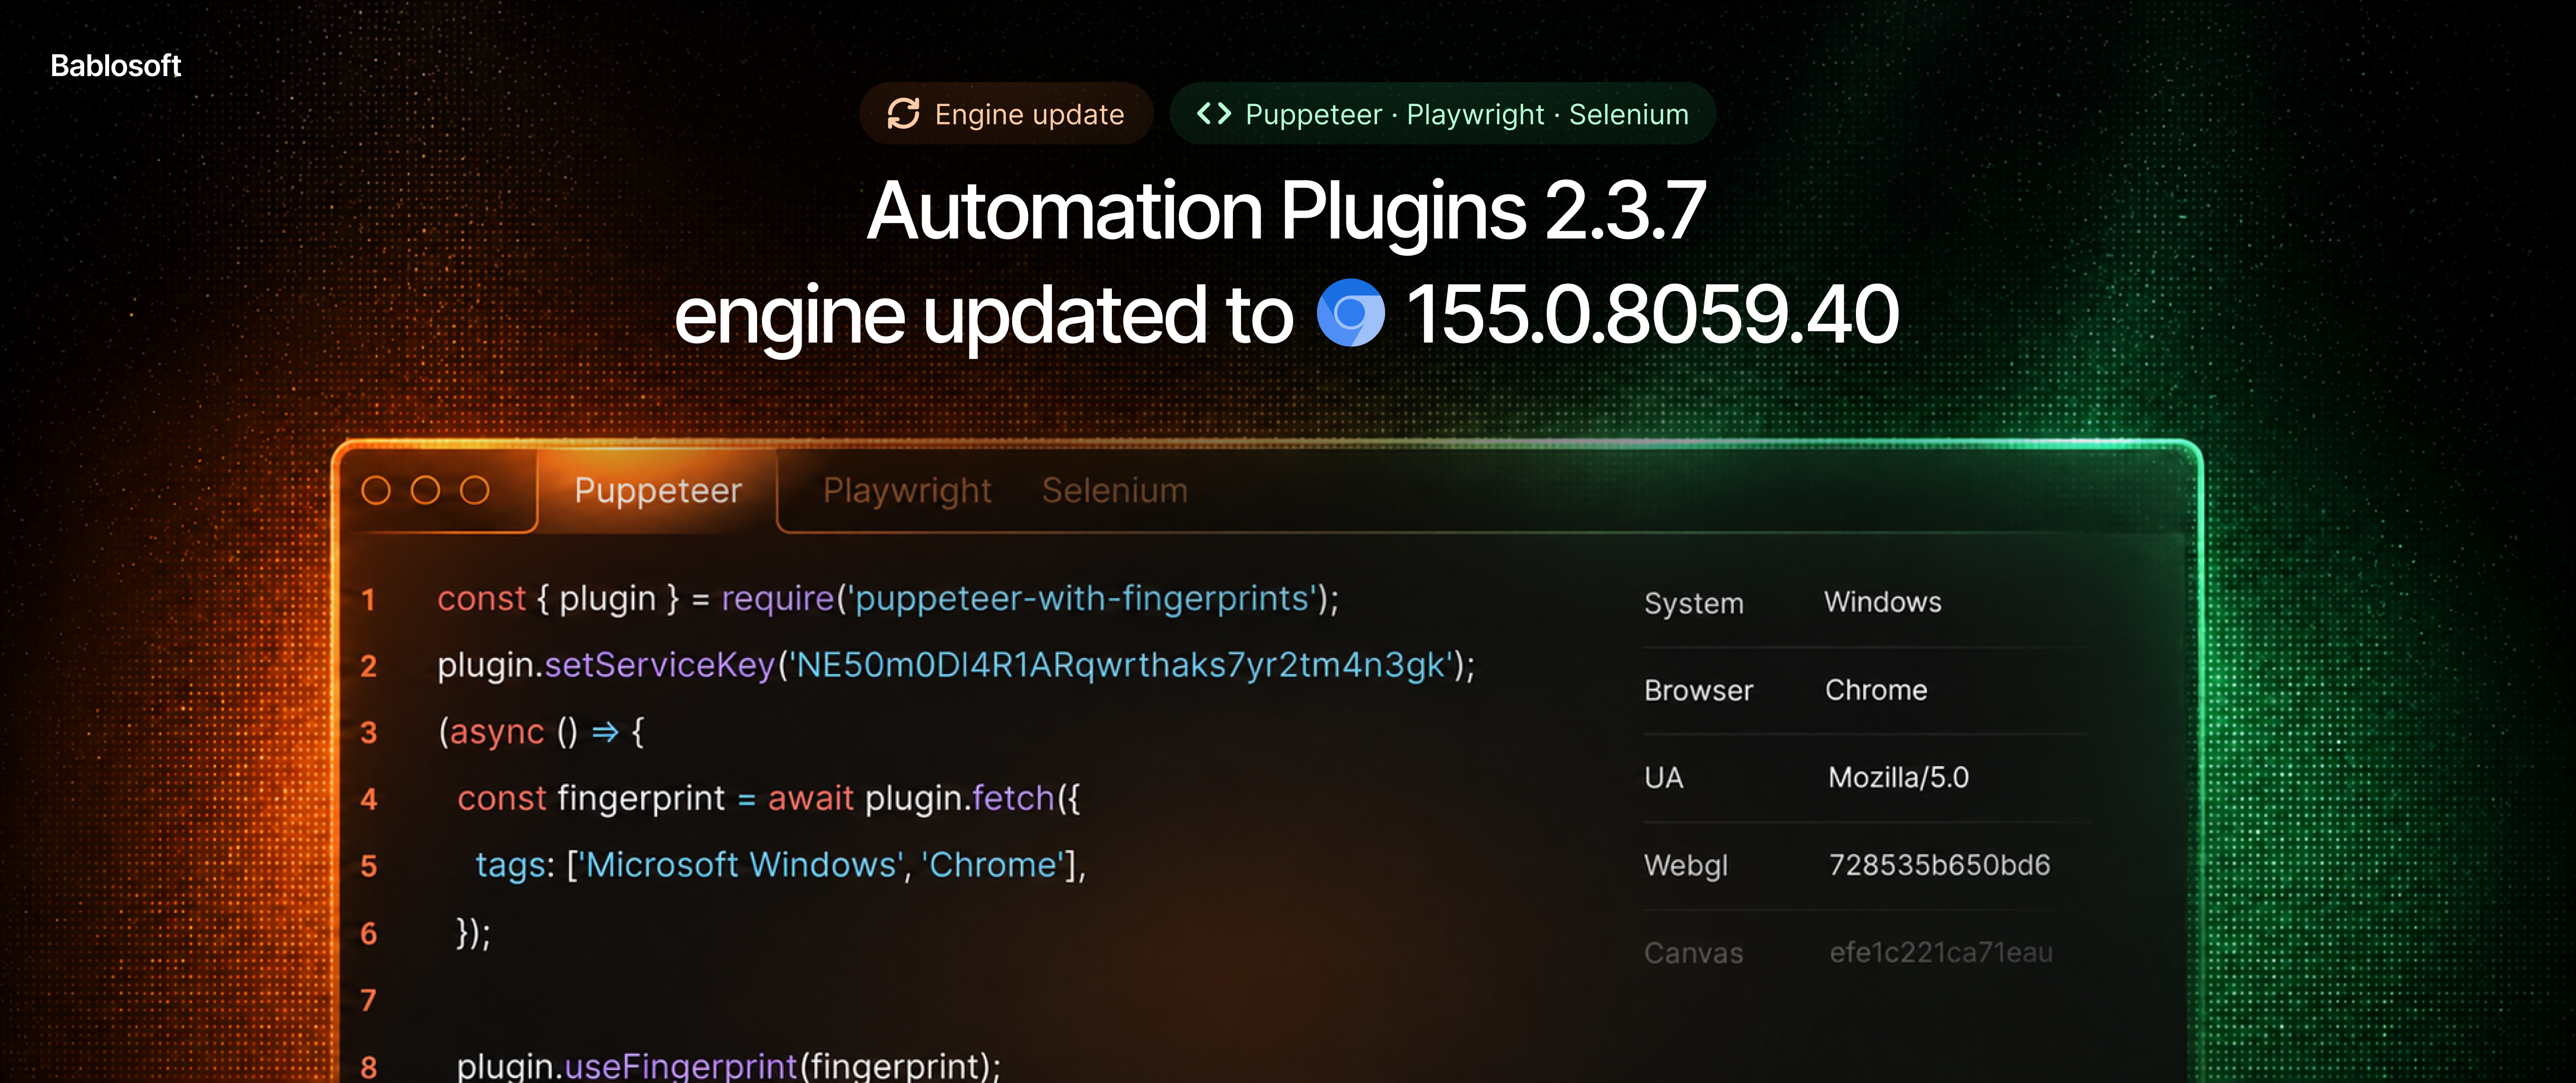Click the blue Chromium logo icon
Image resolution: width=2576 pixels, height=1083 pixels.
(x=1350, y=313)
